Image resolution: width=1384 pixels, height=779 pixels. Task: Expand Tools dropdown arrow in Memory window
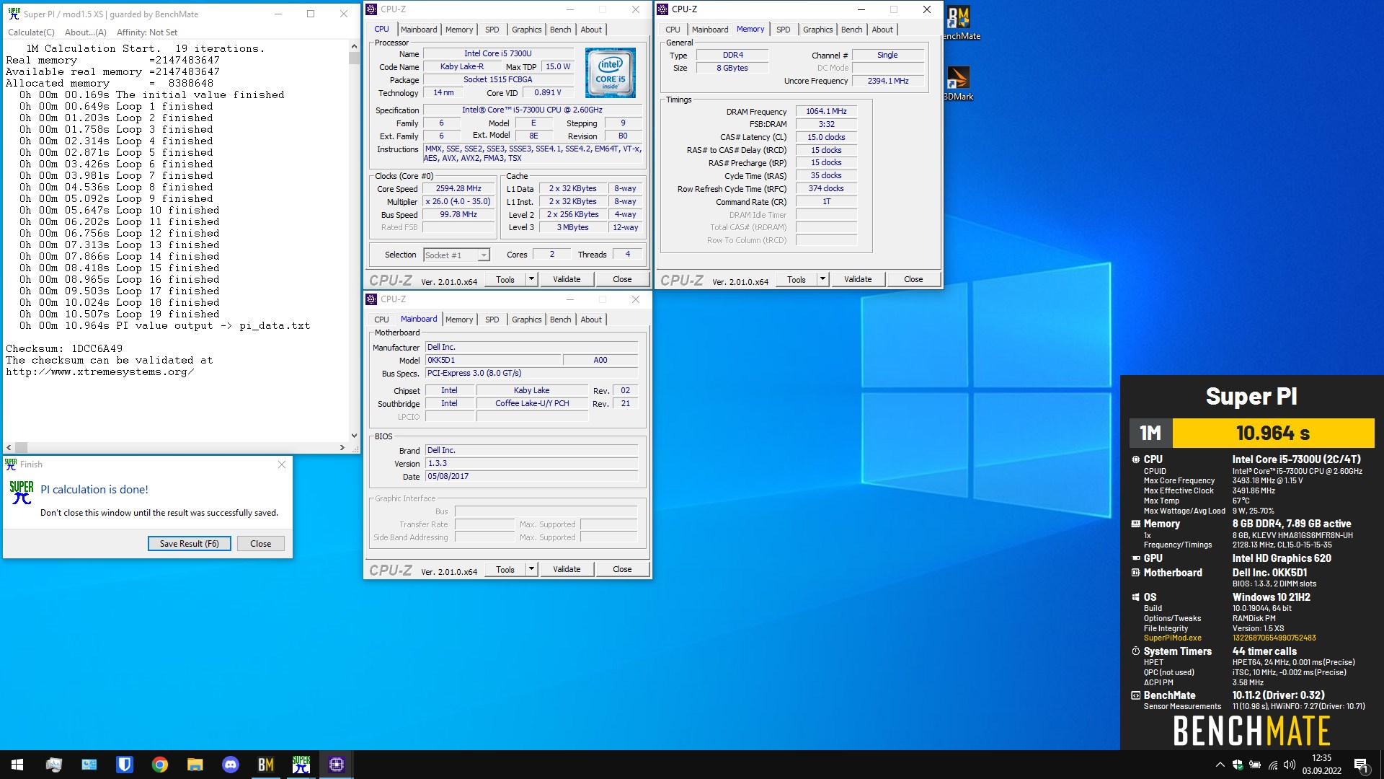click(823, 279)
